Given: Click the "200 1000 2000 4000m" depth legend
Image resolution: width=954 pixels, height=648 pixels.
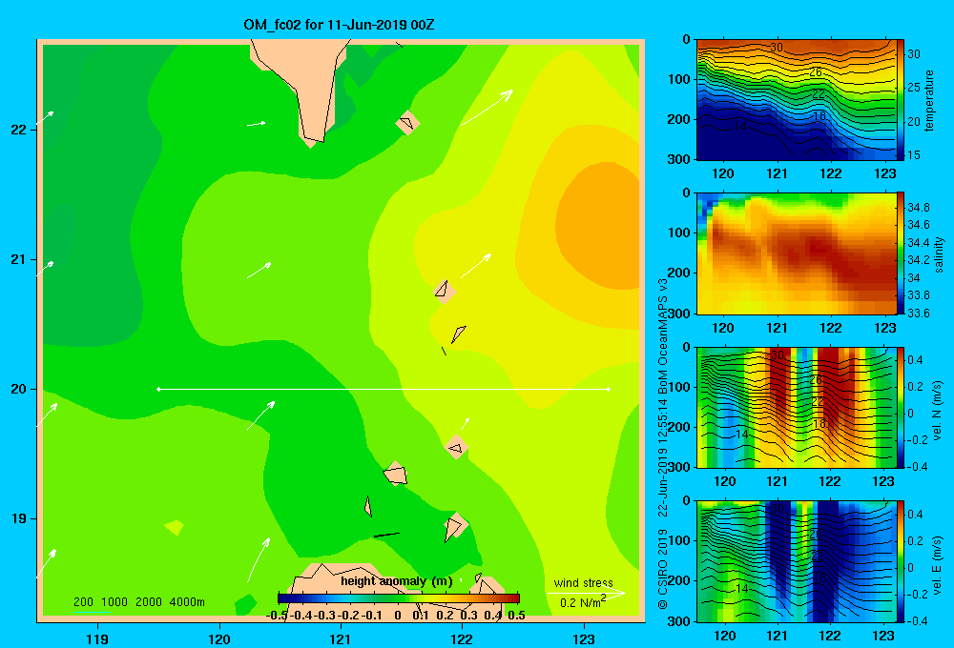Looking at the screenshot, I should click(x=138, y=602).
